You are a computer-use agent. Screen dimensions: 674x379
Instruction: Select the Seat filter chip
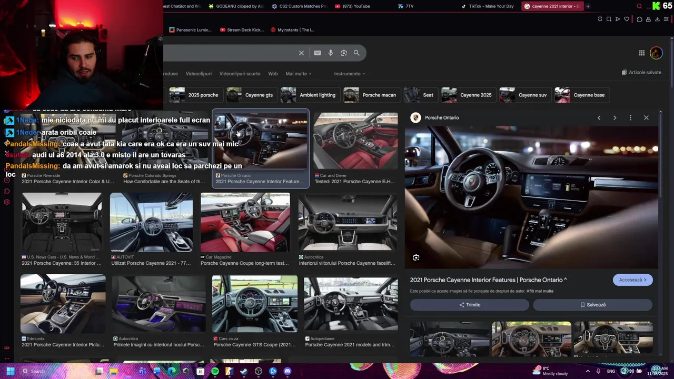click(420, 95)
